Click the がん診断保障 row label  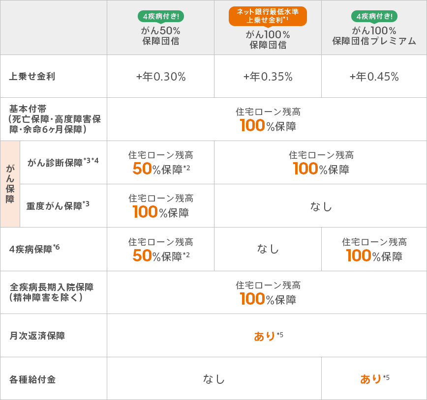(63, 163)
